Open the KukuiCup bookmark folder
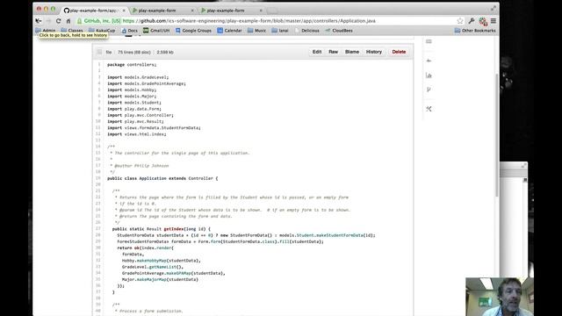562x316 pixels. 102,31
